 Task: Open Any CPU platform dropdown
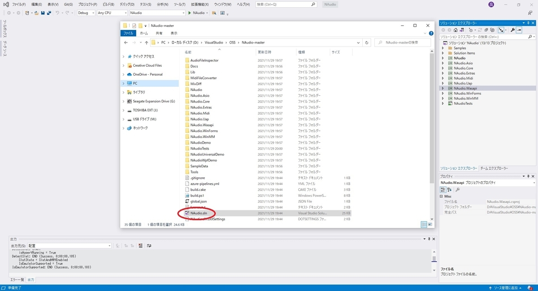pos(112,13)
